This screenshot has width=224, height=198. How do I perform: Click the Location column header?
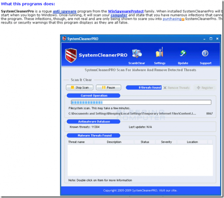[192, 142]
